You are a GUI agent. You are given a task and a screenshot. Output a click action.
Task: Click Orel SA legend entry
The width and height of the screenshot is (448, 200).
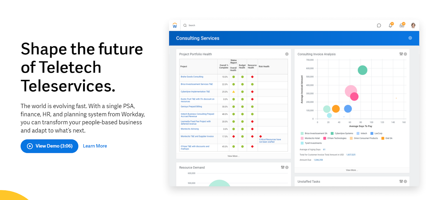pyautogui.click(x=387, y=138)
